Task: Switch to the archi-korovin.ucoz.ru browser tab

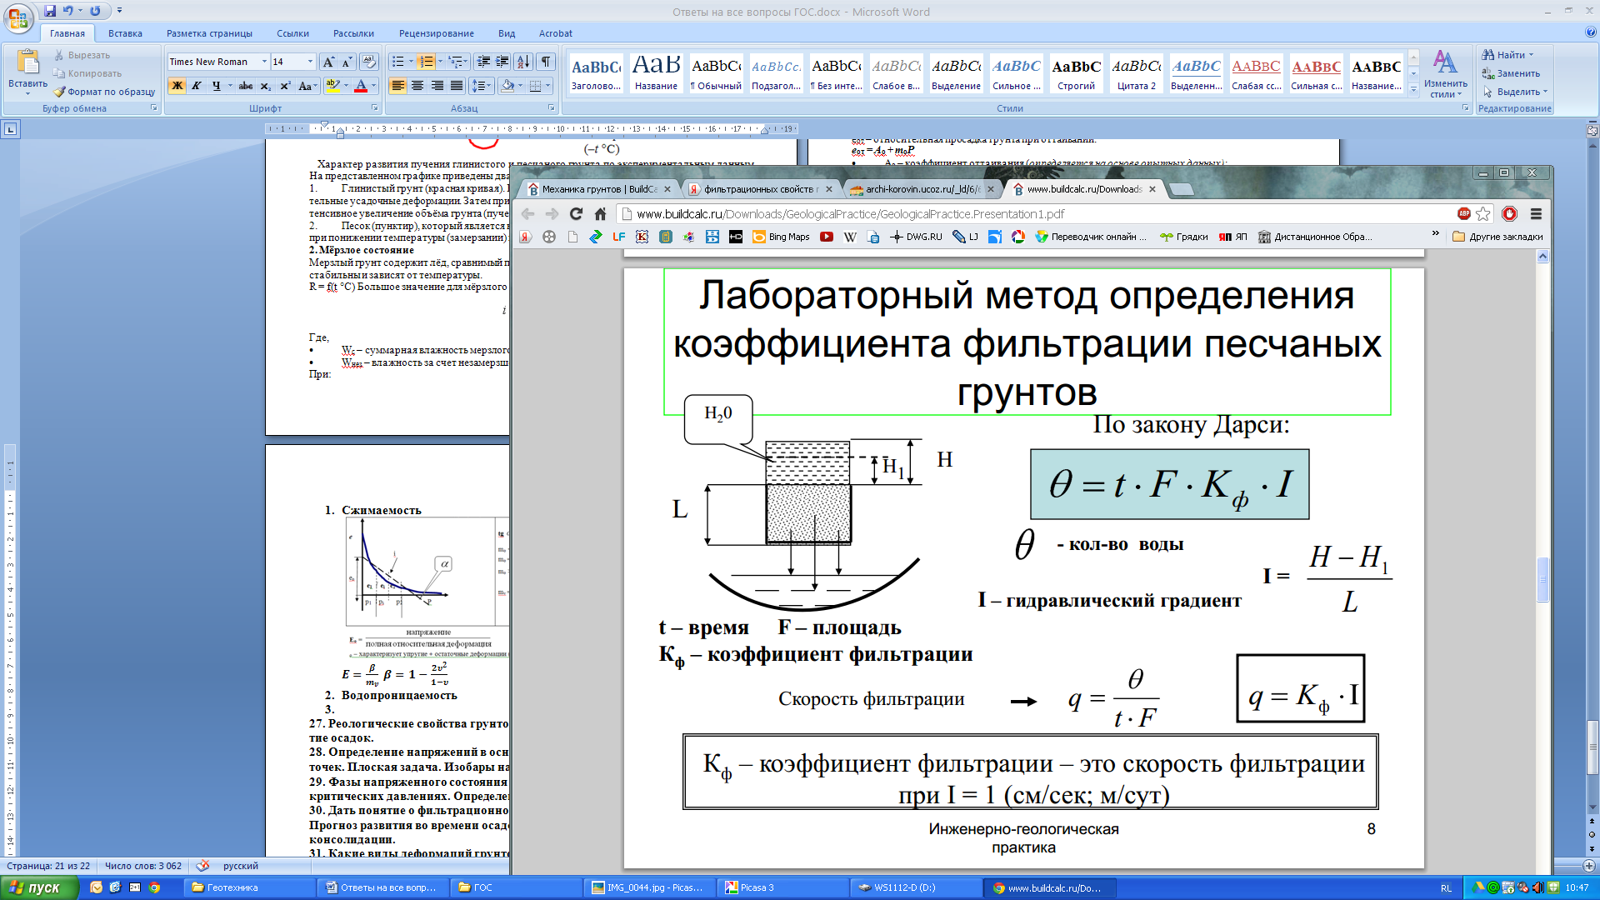Action: click(x=922, y=189)
